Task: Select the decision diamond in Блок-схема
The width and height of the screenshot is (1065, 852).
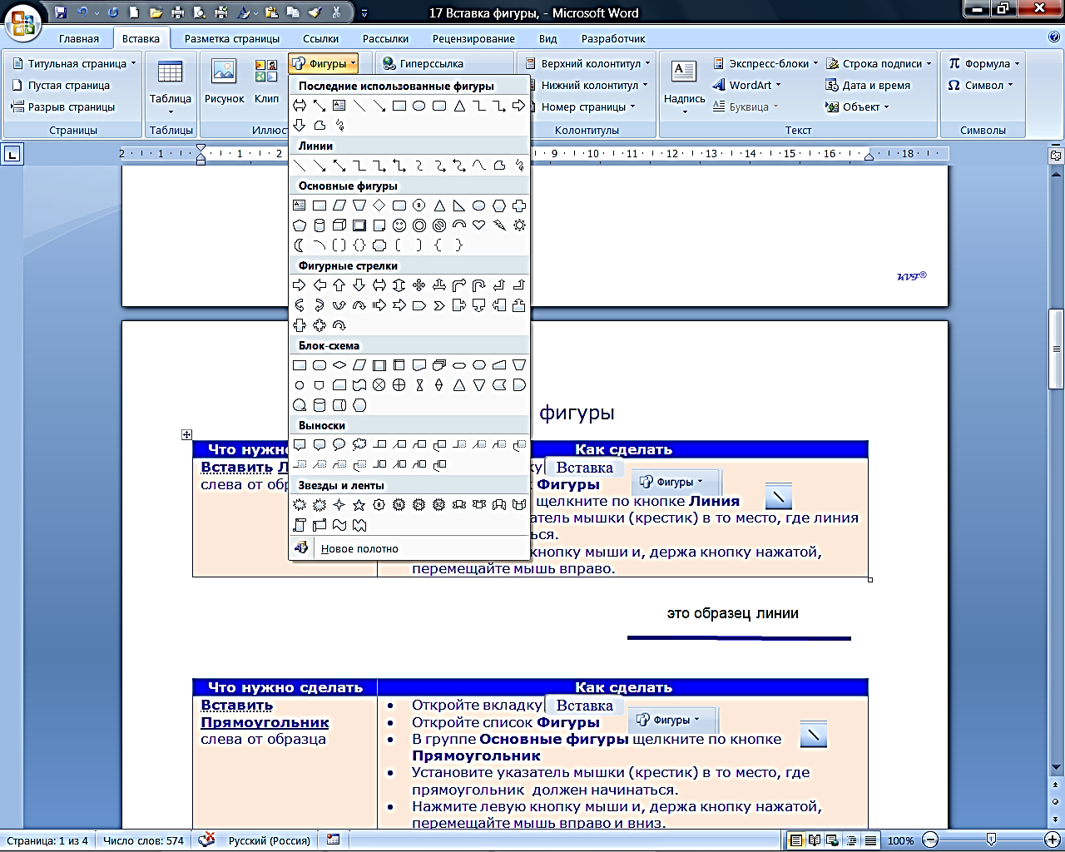Action: click(x=339, y=365)
